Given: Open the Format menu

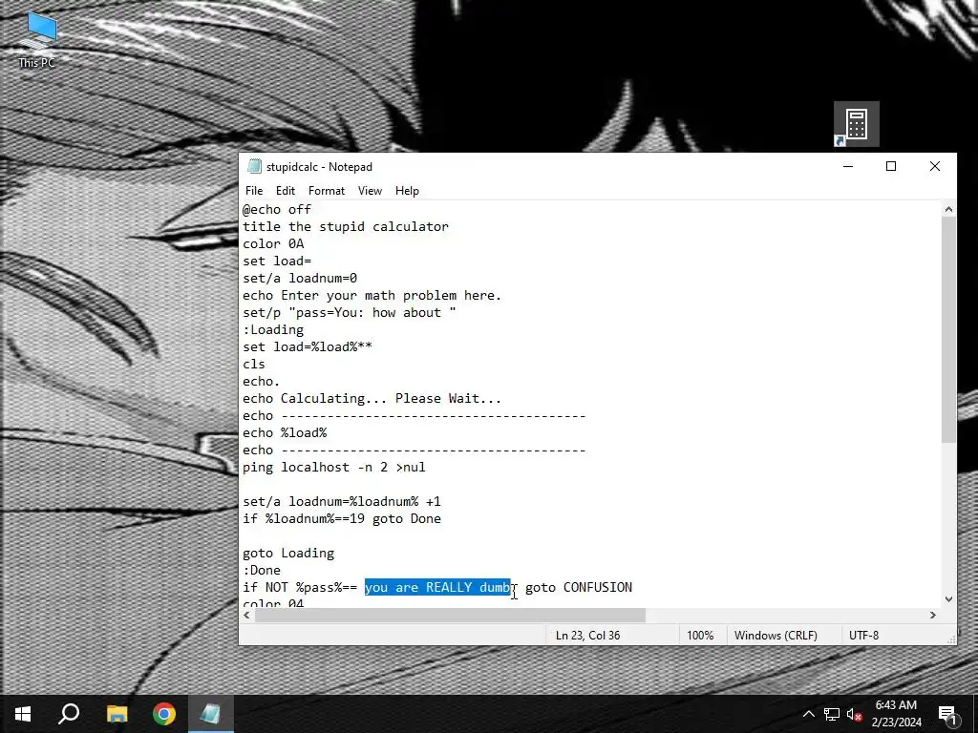Looking at the screenshot, I should pyautogui.click(x=327, y=191).
